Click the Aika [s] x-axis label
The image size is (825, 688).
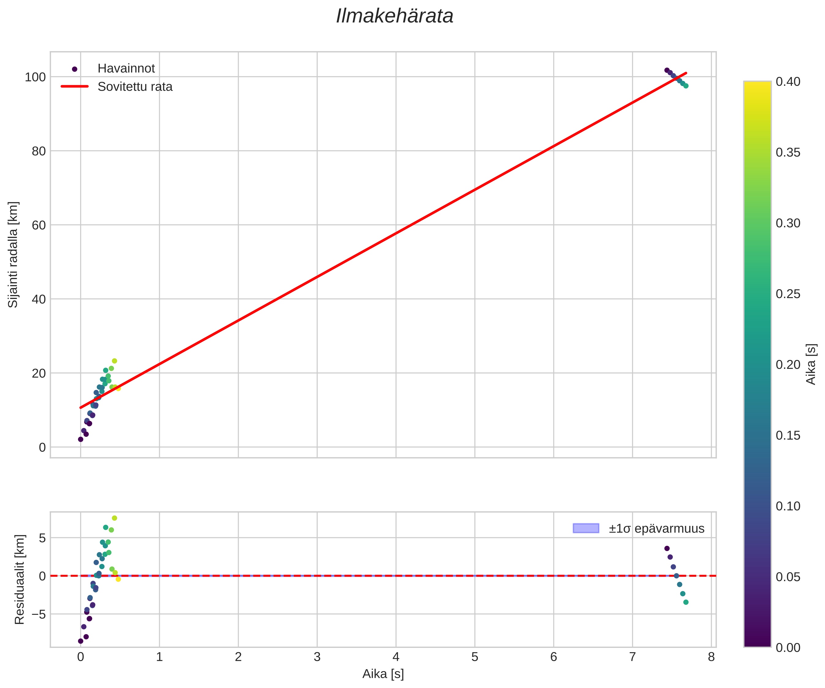(x=383, y=674)
